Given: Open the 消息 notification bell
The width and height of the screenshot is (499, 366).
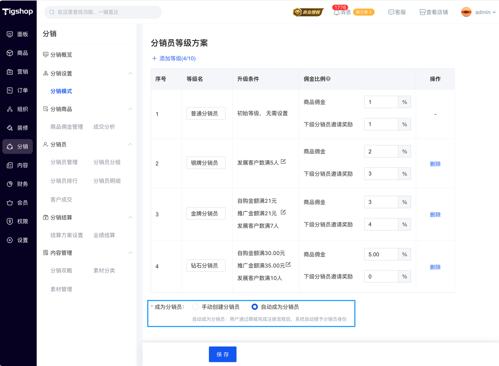Looking at the screenshot, I should tap(337, 12).
